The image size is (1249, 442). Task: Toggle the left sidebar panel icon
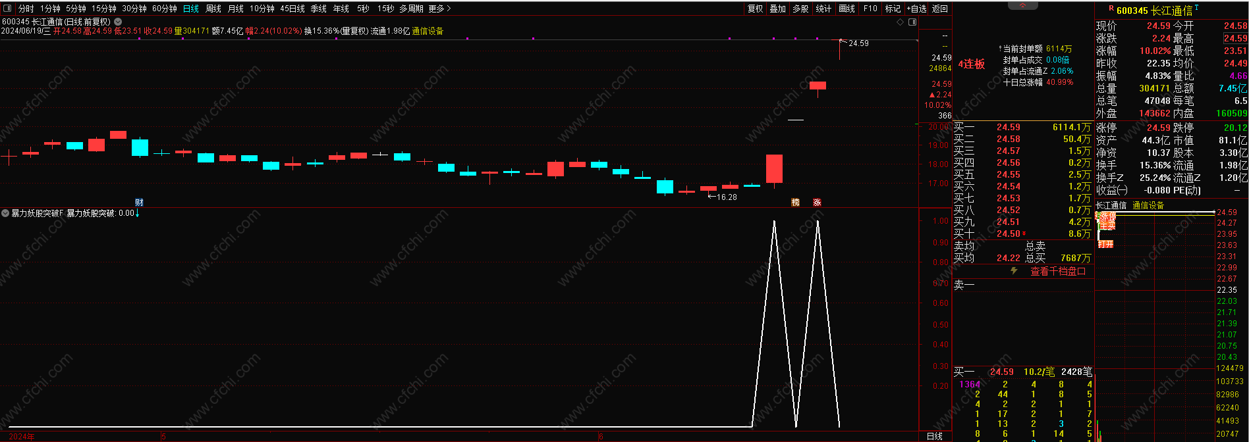[x=8, y=9]
